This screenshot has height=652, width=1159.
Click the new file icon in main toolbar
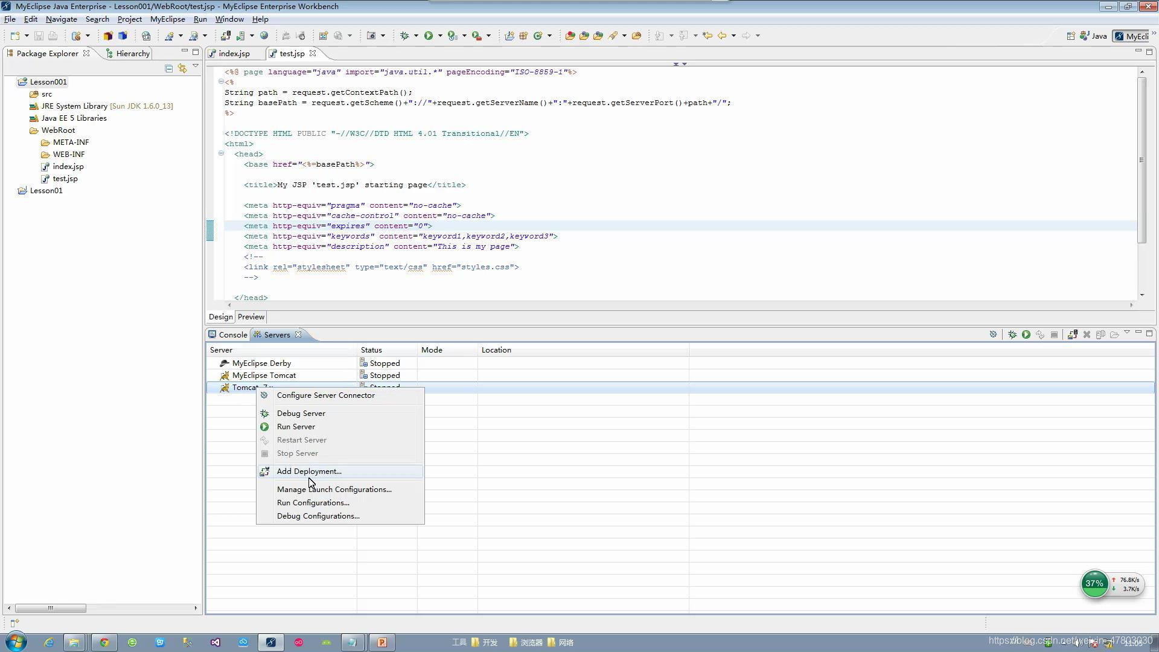point(15,36)
